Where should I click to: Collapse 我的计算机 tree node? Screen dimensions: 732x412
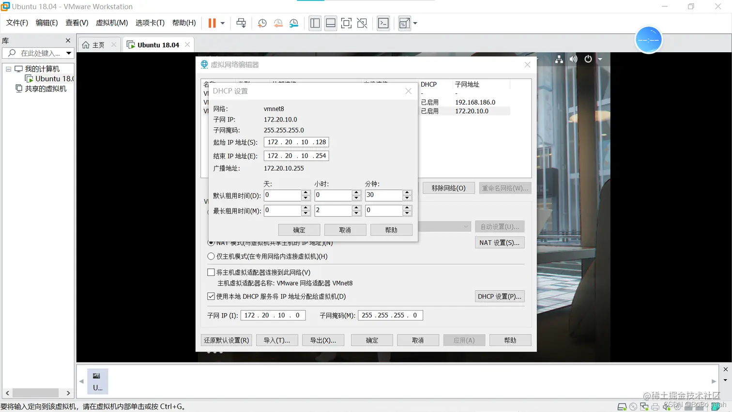pos(8,69)
